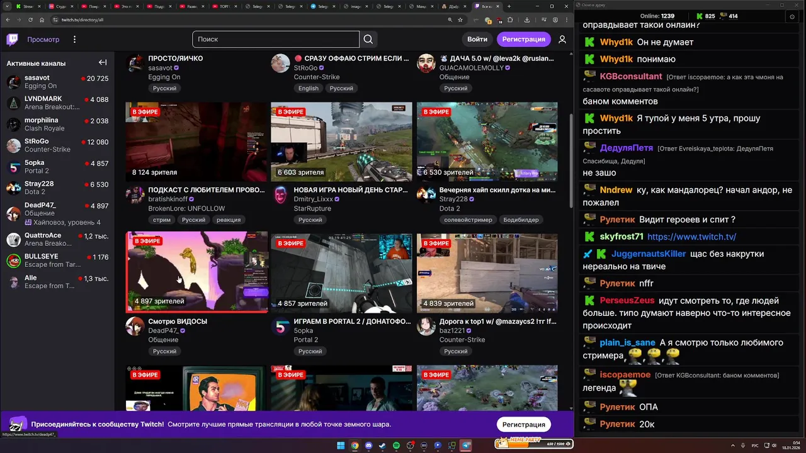Open Telegram from the taskbar
Viewport: 806px width, 453px height.
point(466,445)
